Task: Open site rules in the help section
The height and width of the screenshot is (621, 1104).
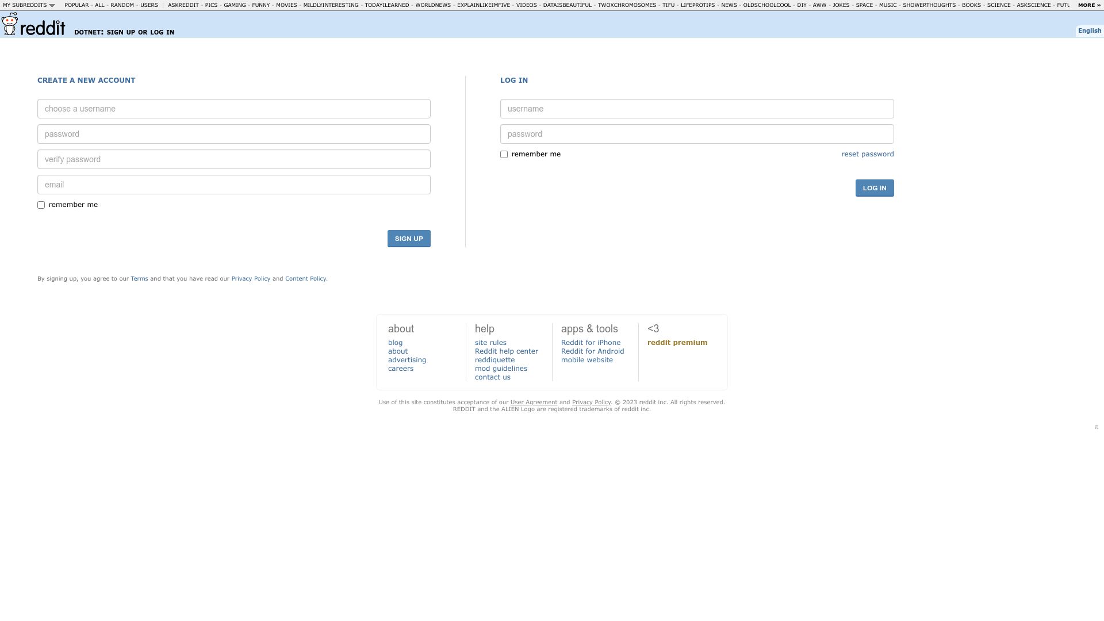Action: 490,343
